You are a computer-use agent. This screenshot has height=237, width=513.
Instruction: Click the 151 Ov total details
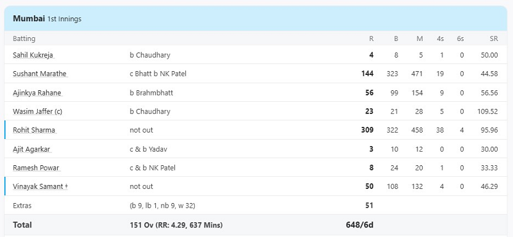176,225
